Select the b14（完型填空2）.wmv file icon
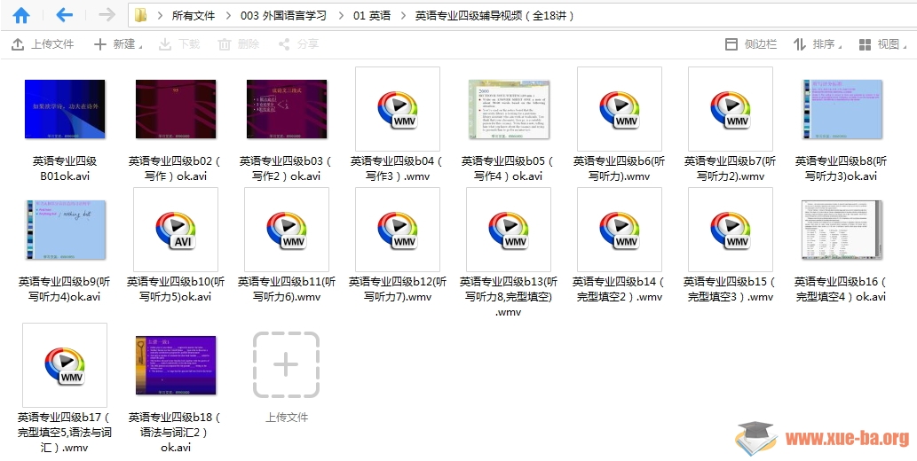 [x=620, y=230]
